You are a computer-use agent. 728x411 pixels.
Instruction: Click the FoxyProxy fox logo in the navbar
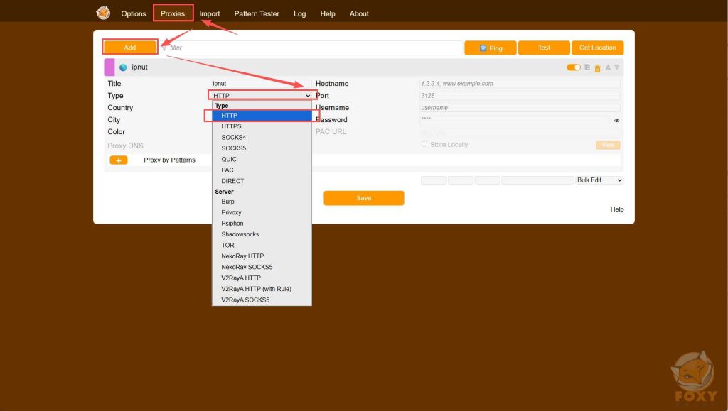click(104, 13)
